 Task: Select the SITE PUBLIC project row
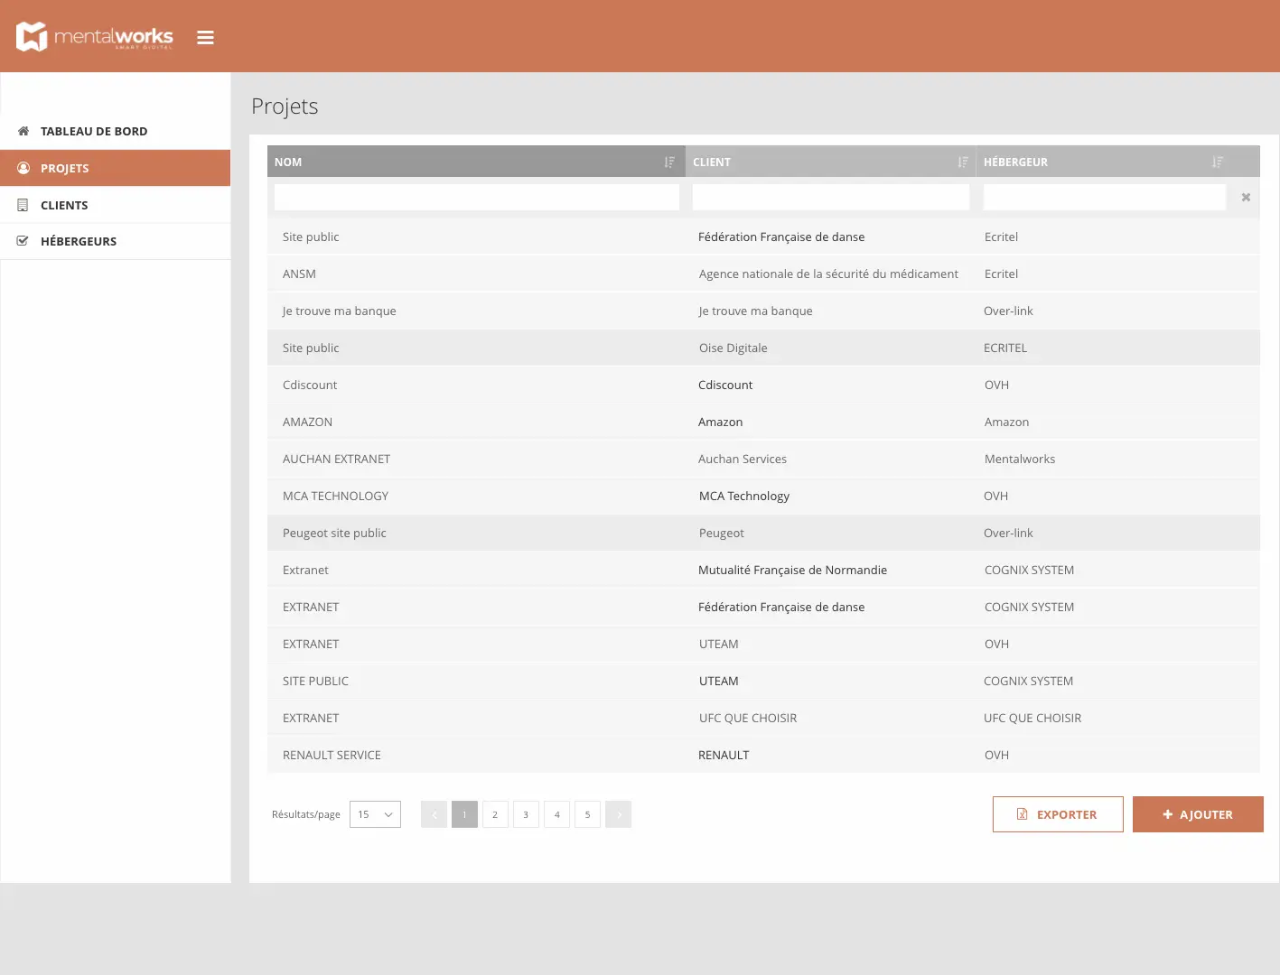[763, 681]
